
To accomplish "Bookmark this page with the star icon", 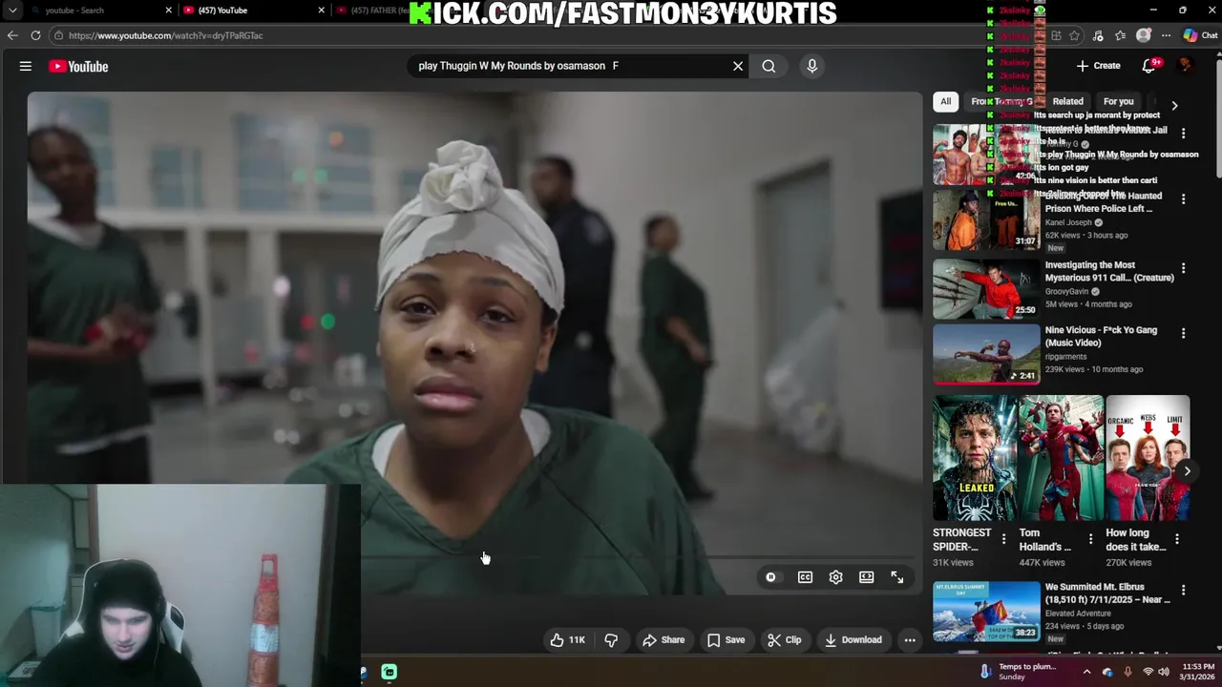I will [x=1075, y=35].
